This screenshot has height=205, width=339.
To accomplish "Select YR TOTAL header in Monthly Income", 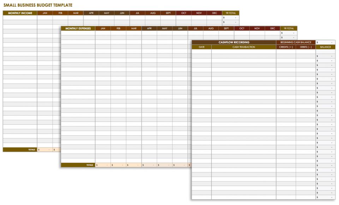I will (x=231, y=13).
